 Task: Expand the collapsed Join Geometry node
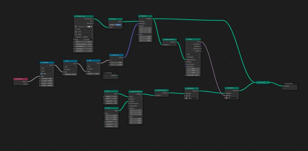(x=257, y=83)
